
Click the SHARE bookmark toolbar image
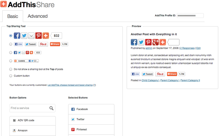pos(26,61)
